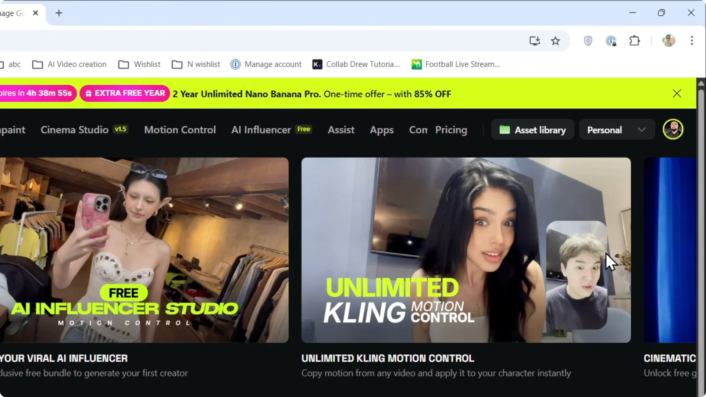The width and height of the screenshot is (706, 397).
Task: Open the AI Video creation bookmark folder
Action: point(69,64)
